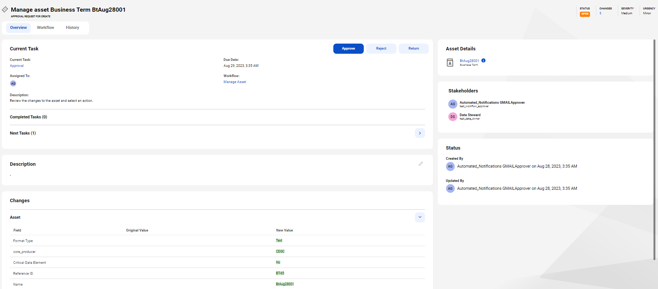Collapse the Asset changes section
The height and width of the screenshot is (289, 658).
[420, 217]
